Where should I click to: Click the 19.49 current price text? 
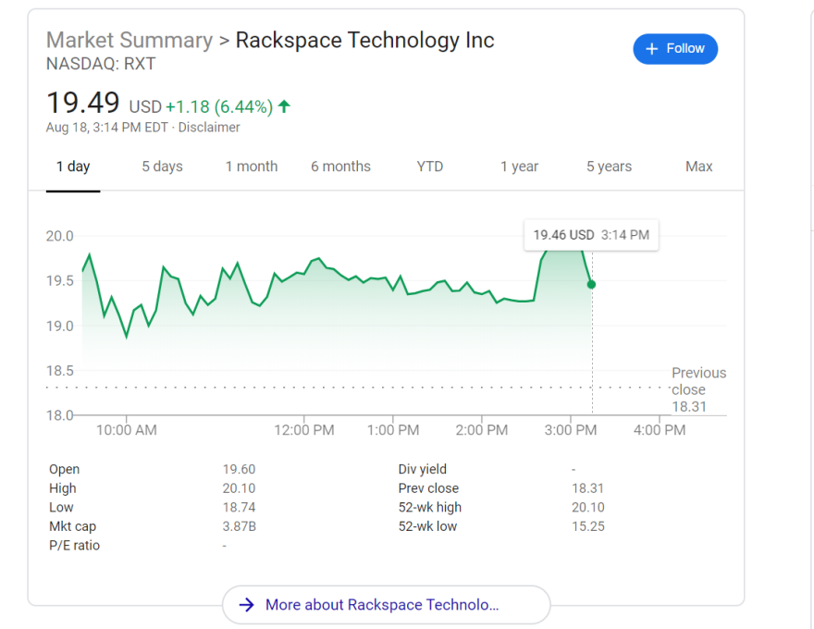pyautogui.click(x=83, y=103)
